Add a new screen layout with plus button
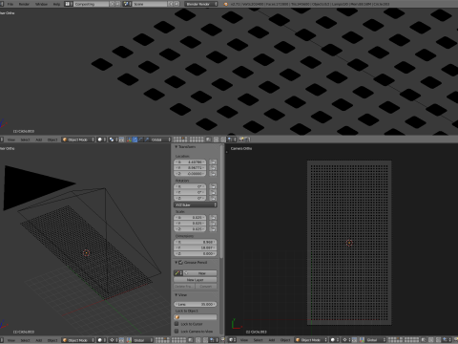This screenshot has width=458, height=344. pos(112,4)
